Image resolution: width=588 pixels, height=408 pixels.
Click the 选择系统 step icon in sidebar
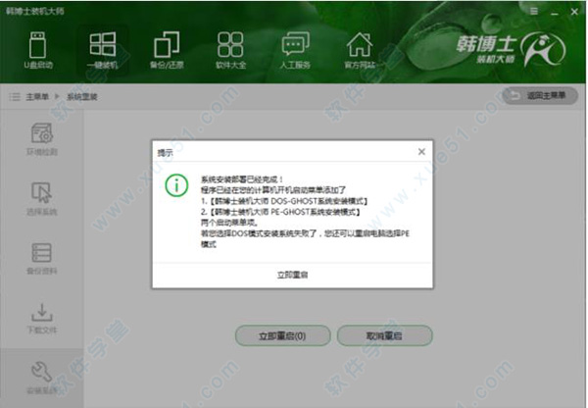click(x=41, y=192)
